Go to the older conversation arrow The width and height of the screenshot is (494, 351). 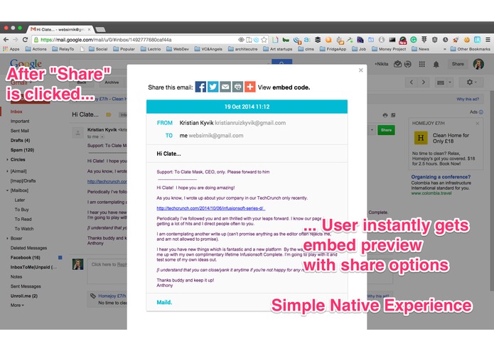424,82
